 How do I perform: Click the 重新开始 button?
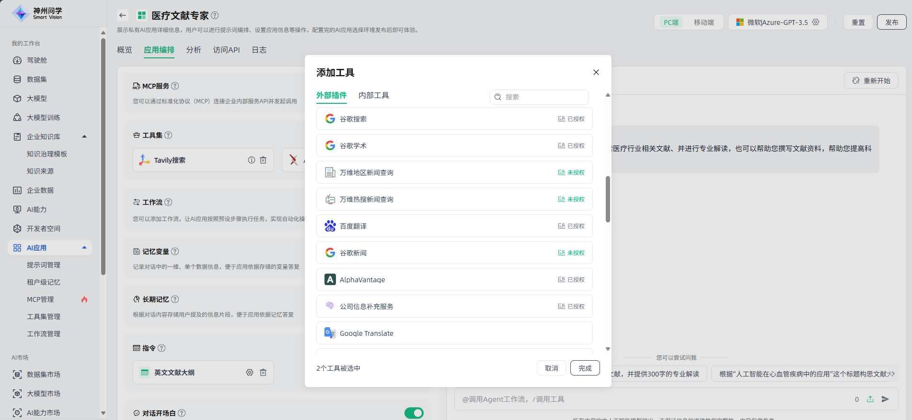(871, 81)
